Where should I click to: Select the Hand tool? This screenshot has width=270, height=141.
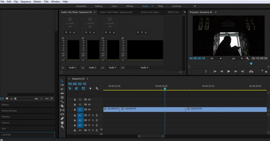tap(62, 123)
